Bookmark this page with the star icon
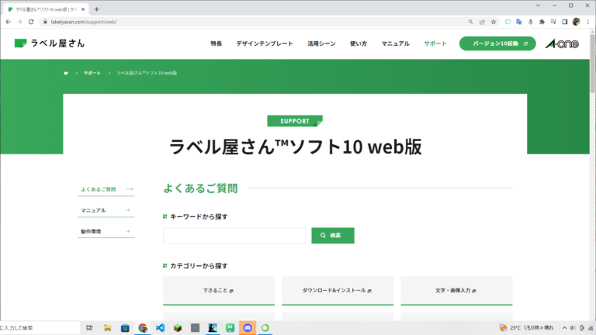This screenshot has height=335, width=596. (493, 22)
